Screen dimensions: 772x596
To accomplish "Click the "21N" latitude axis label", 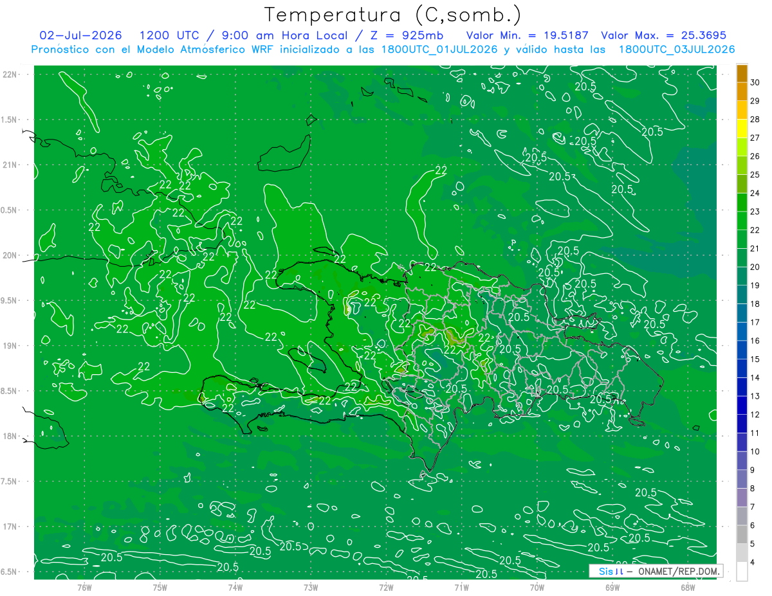I will click(x=10, y=165).
